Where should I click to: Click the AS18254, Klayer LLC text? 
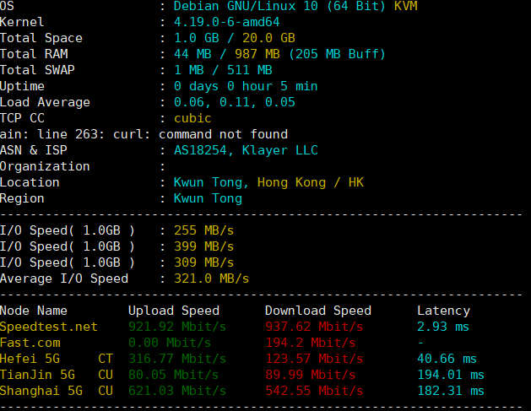click(246, 150)
